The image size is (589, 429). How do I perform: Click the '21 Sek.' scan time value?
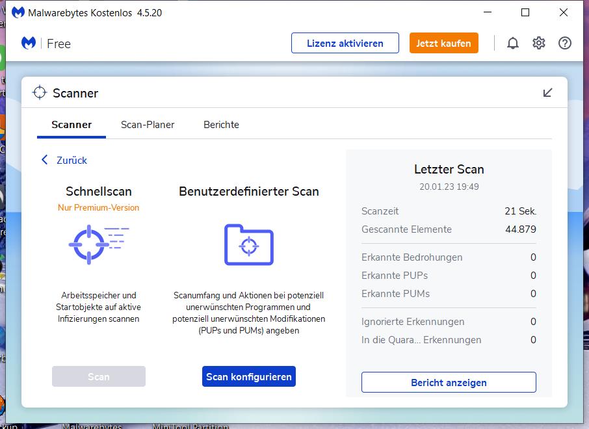(x=520, y=211)
